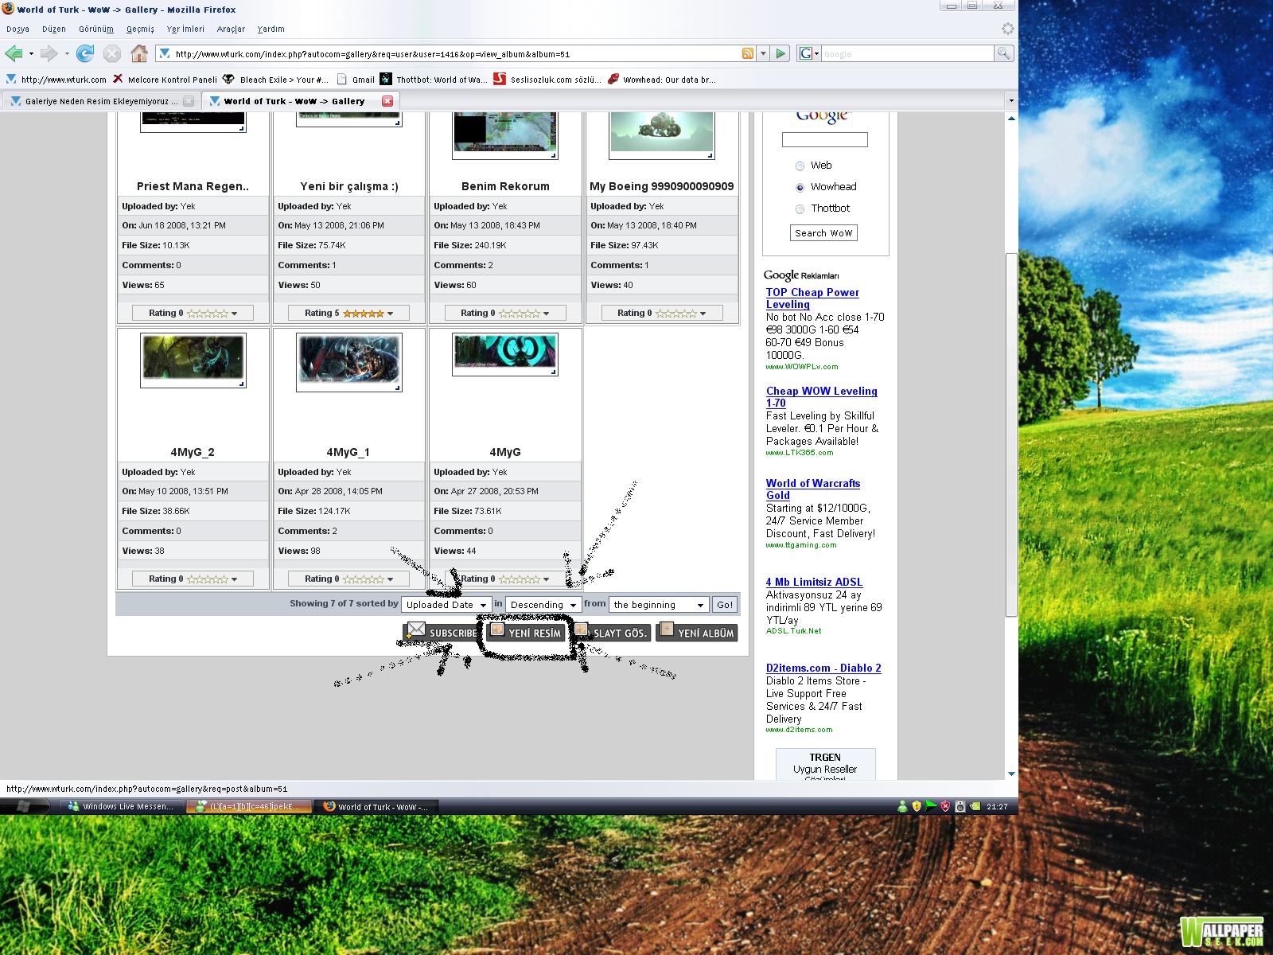1273x955 pixels.
Task: Open the Düzen menu
Action: click(x=54, y=29)
